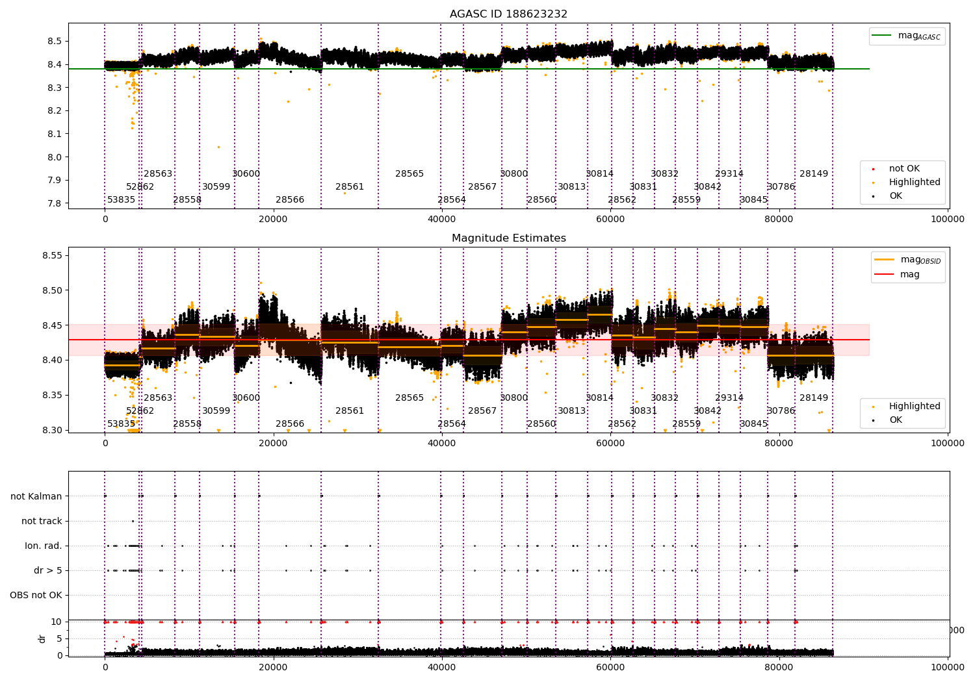Select obsid label 28561 in the top plot
Viewport: 975px width, 682px height.
350,187
